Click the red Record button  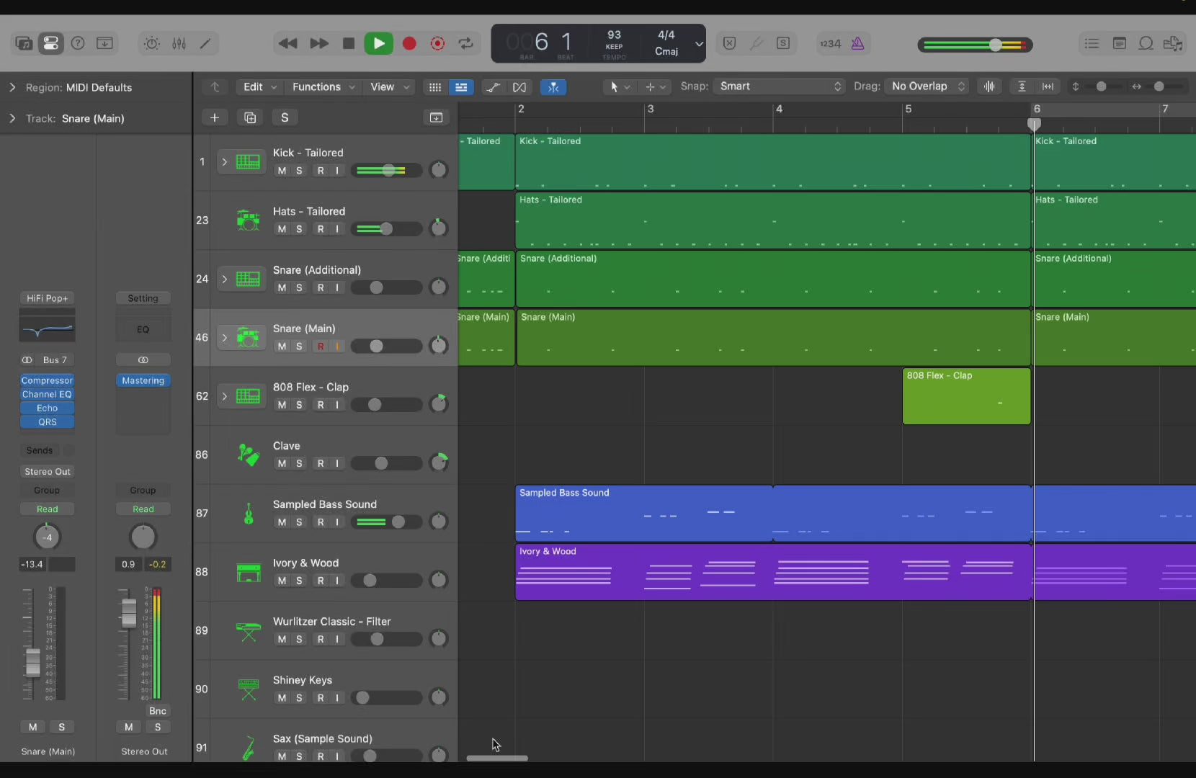click(x=409, y=44)
